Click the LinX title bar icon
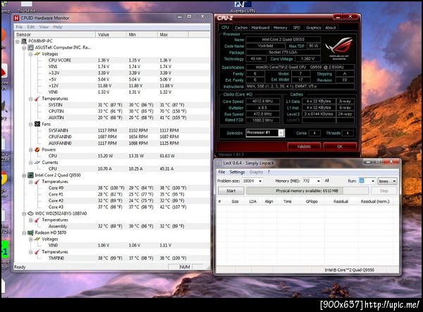Viewport: 423px width, 312px height. click(219, 163)
